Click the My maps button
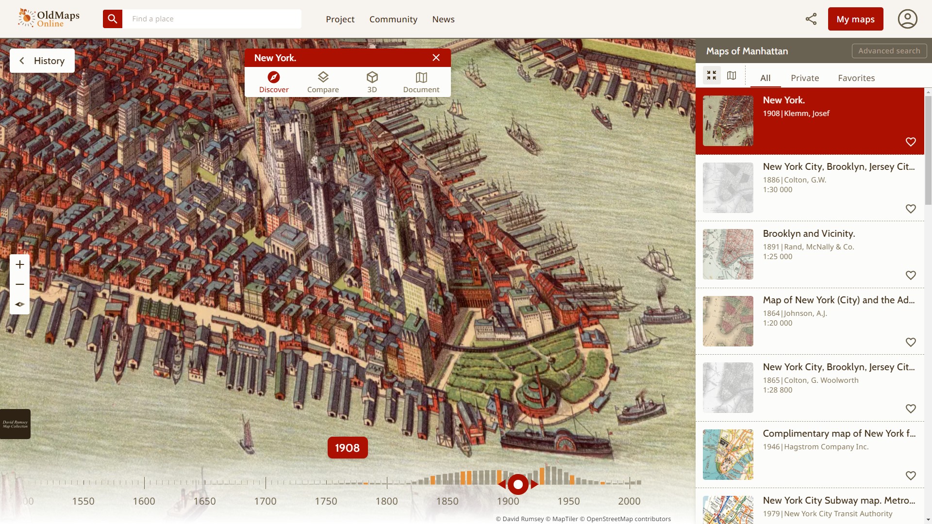The width and height of the screenshot is (932, 524). 855,19
